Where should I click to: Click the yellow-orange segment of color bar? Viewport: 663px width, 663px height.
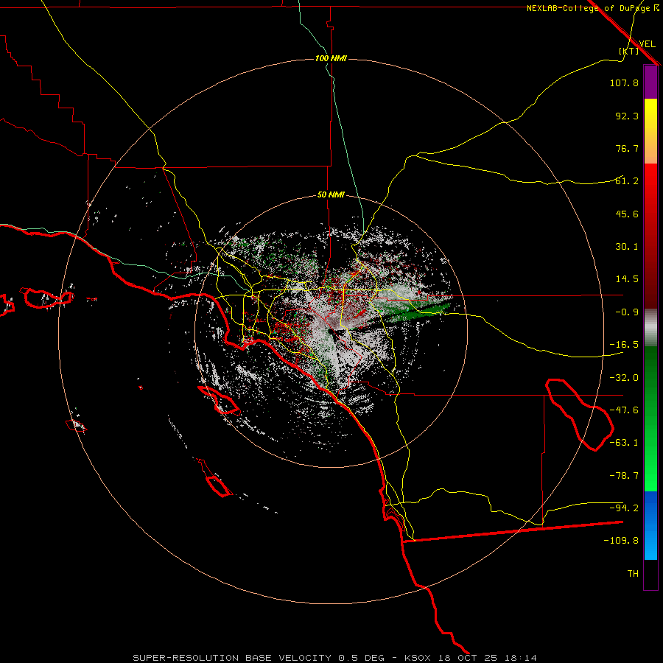650,131
